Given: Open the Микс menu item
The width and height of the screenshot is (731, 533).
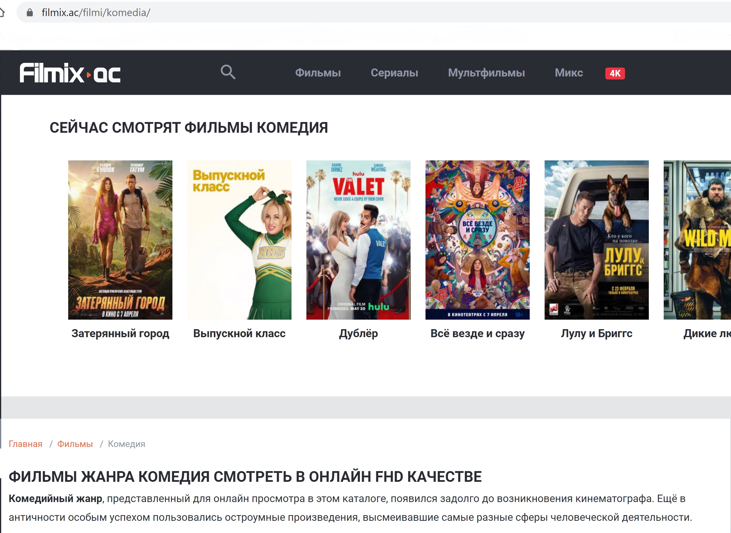Looking at the screenshot, I should click(569, 73).
